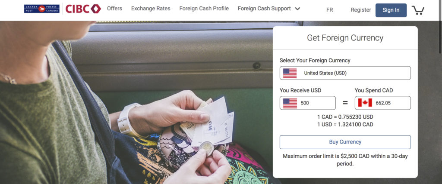
Task: Switch language to FR
Action: pos(329,10)
